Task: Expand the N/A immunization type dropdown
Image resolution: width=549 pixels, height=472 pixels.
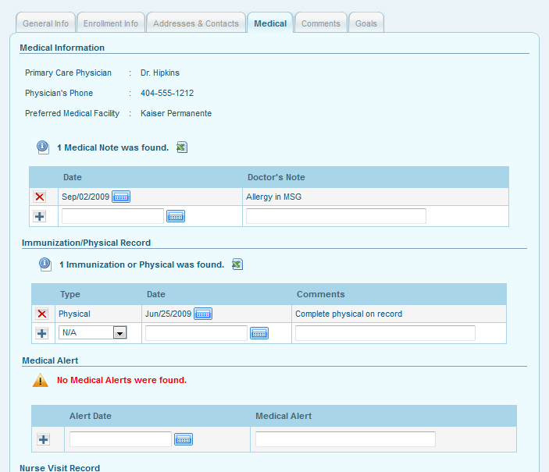Action: 119,333
